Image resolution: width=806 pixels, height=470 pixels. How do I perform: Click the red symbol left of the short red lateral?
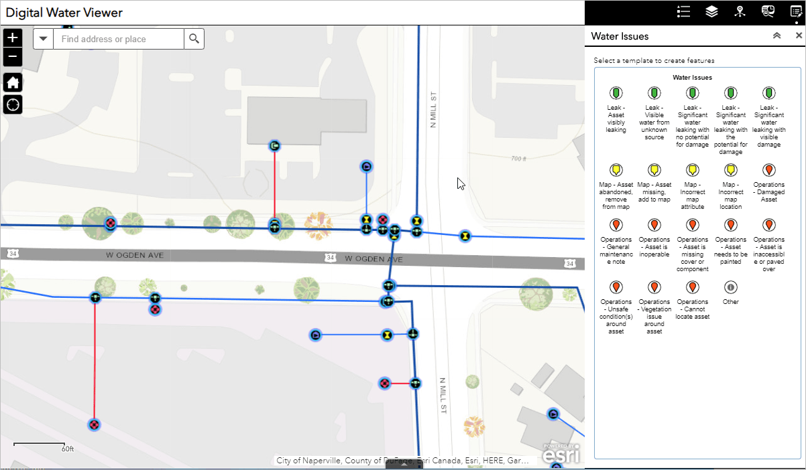click(x=384, y=383)
